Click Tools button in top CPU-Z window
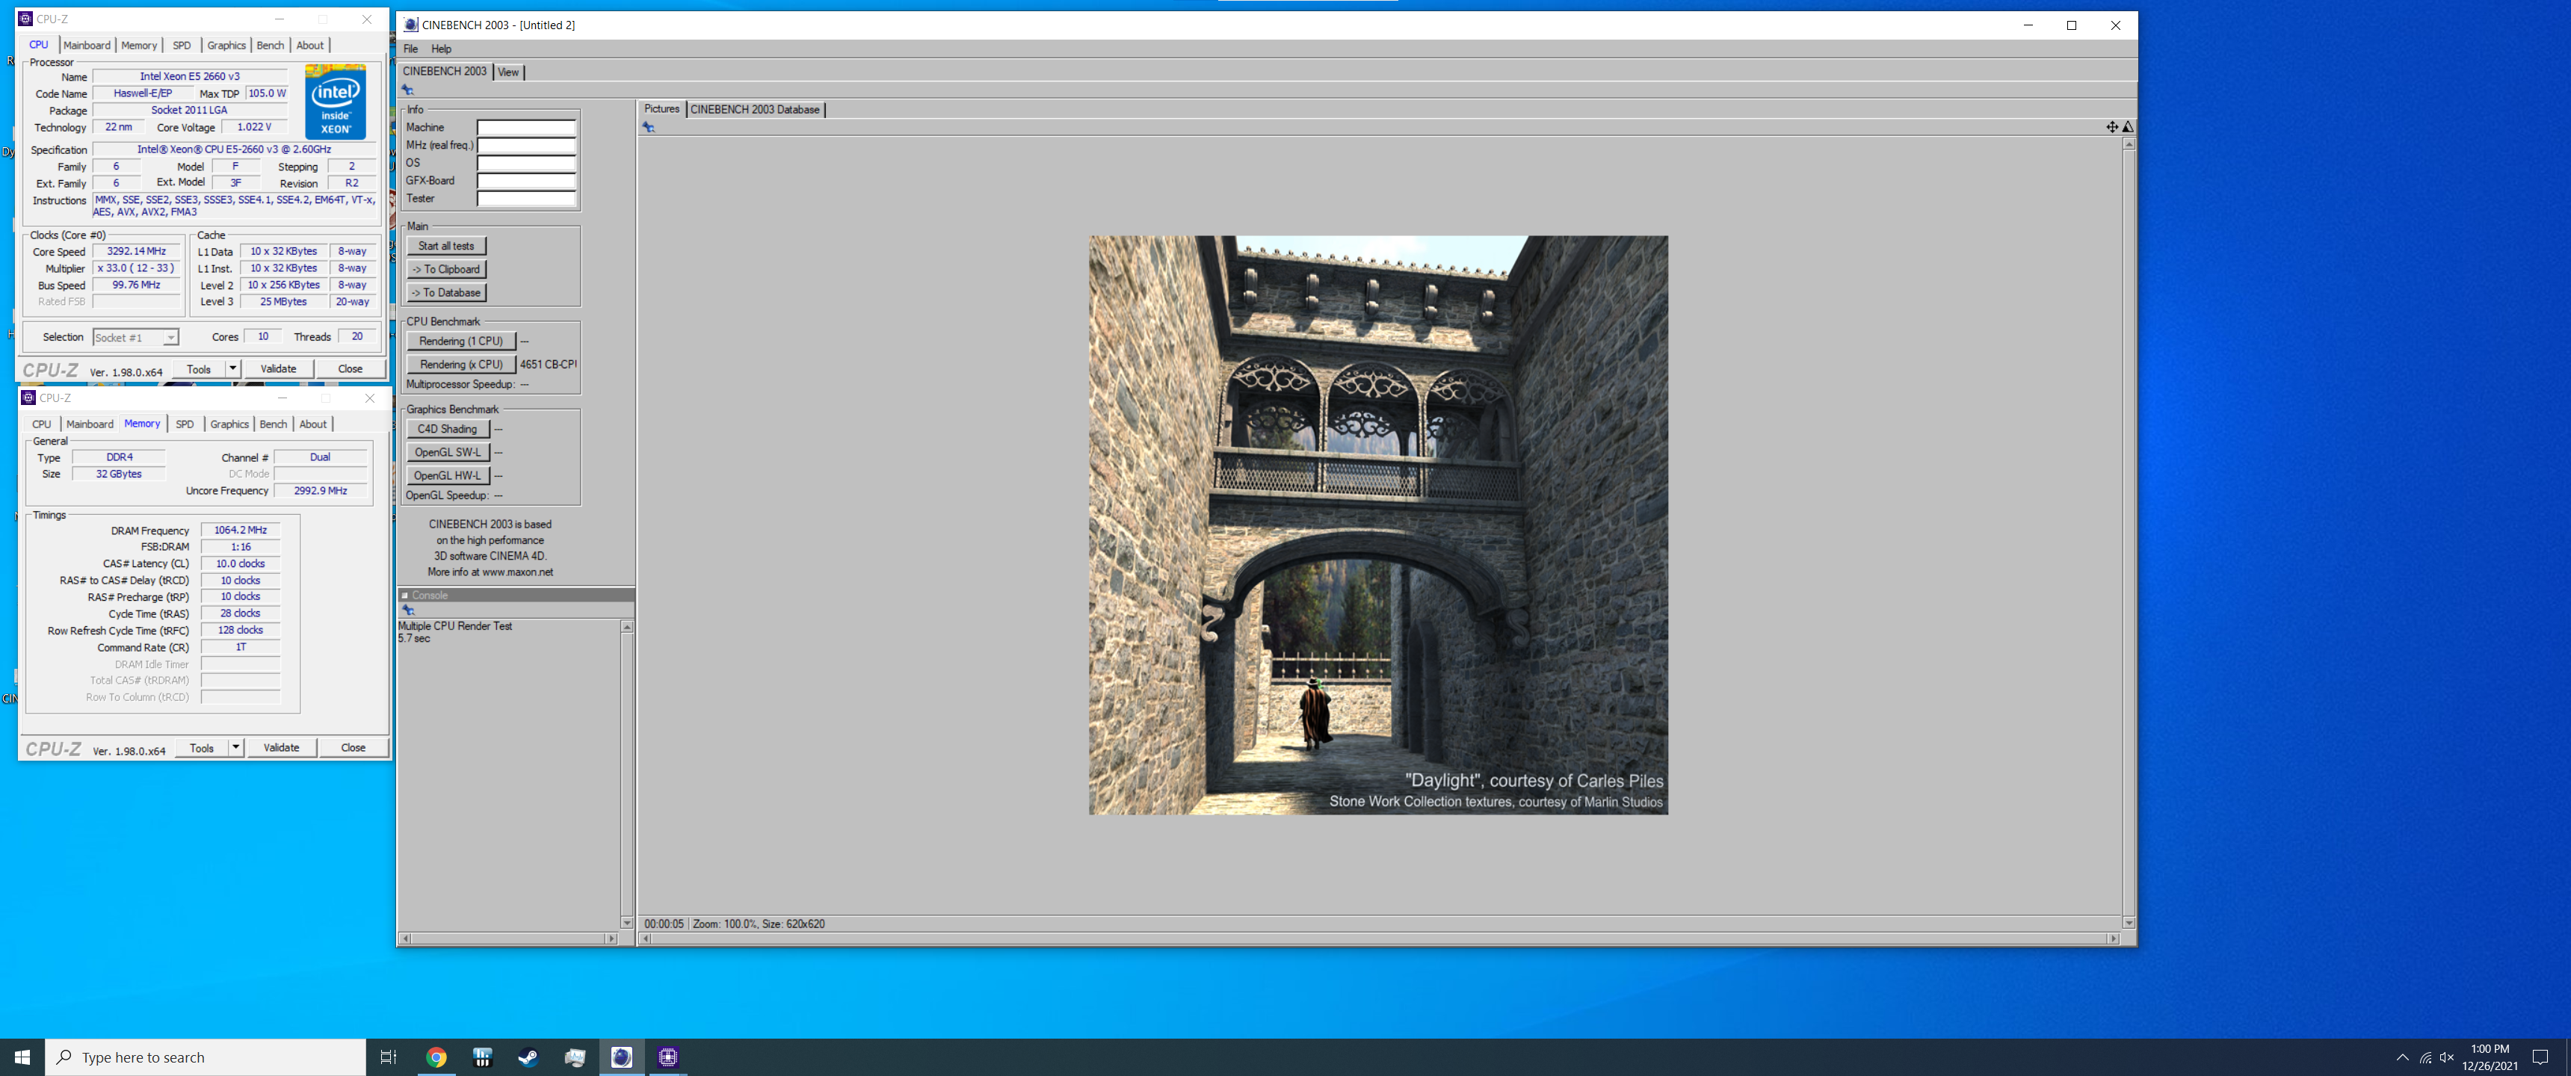 [x=199, y=368]
